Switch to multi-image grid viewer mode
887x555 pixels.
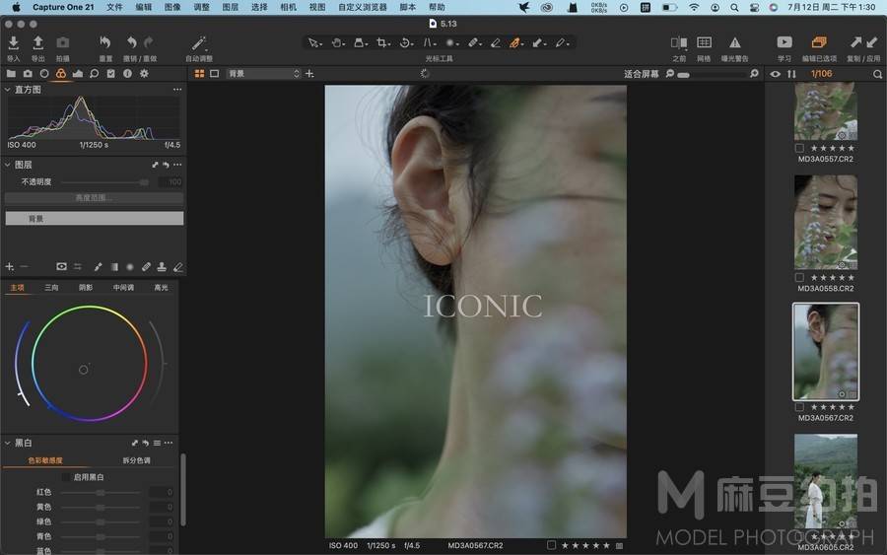199,74
